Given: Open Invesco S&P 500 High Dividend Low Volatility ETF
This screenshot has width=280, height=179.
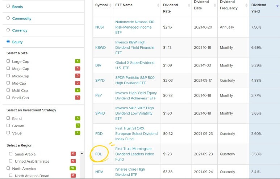Looking at the screenshot, I should coord(134,114).
